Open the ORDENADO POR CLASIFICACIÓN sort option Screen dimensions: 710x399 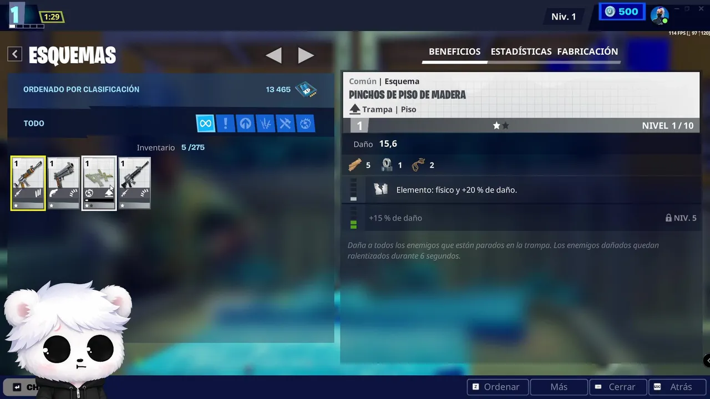pos(81,89)
